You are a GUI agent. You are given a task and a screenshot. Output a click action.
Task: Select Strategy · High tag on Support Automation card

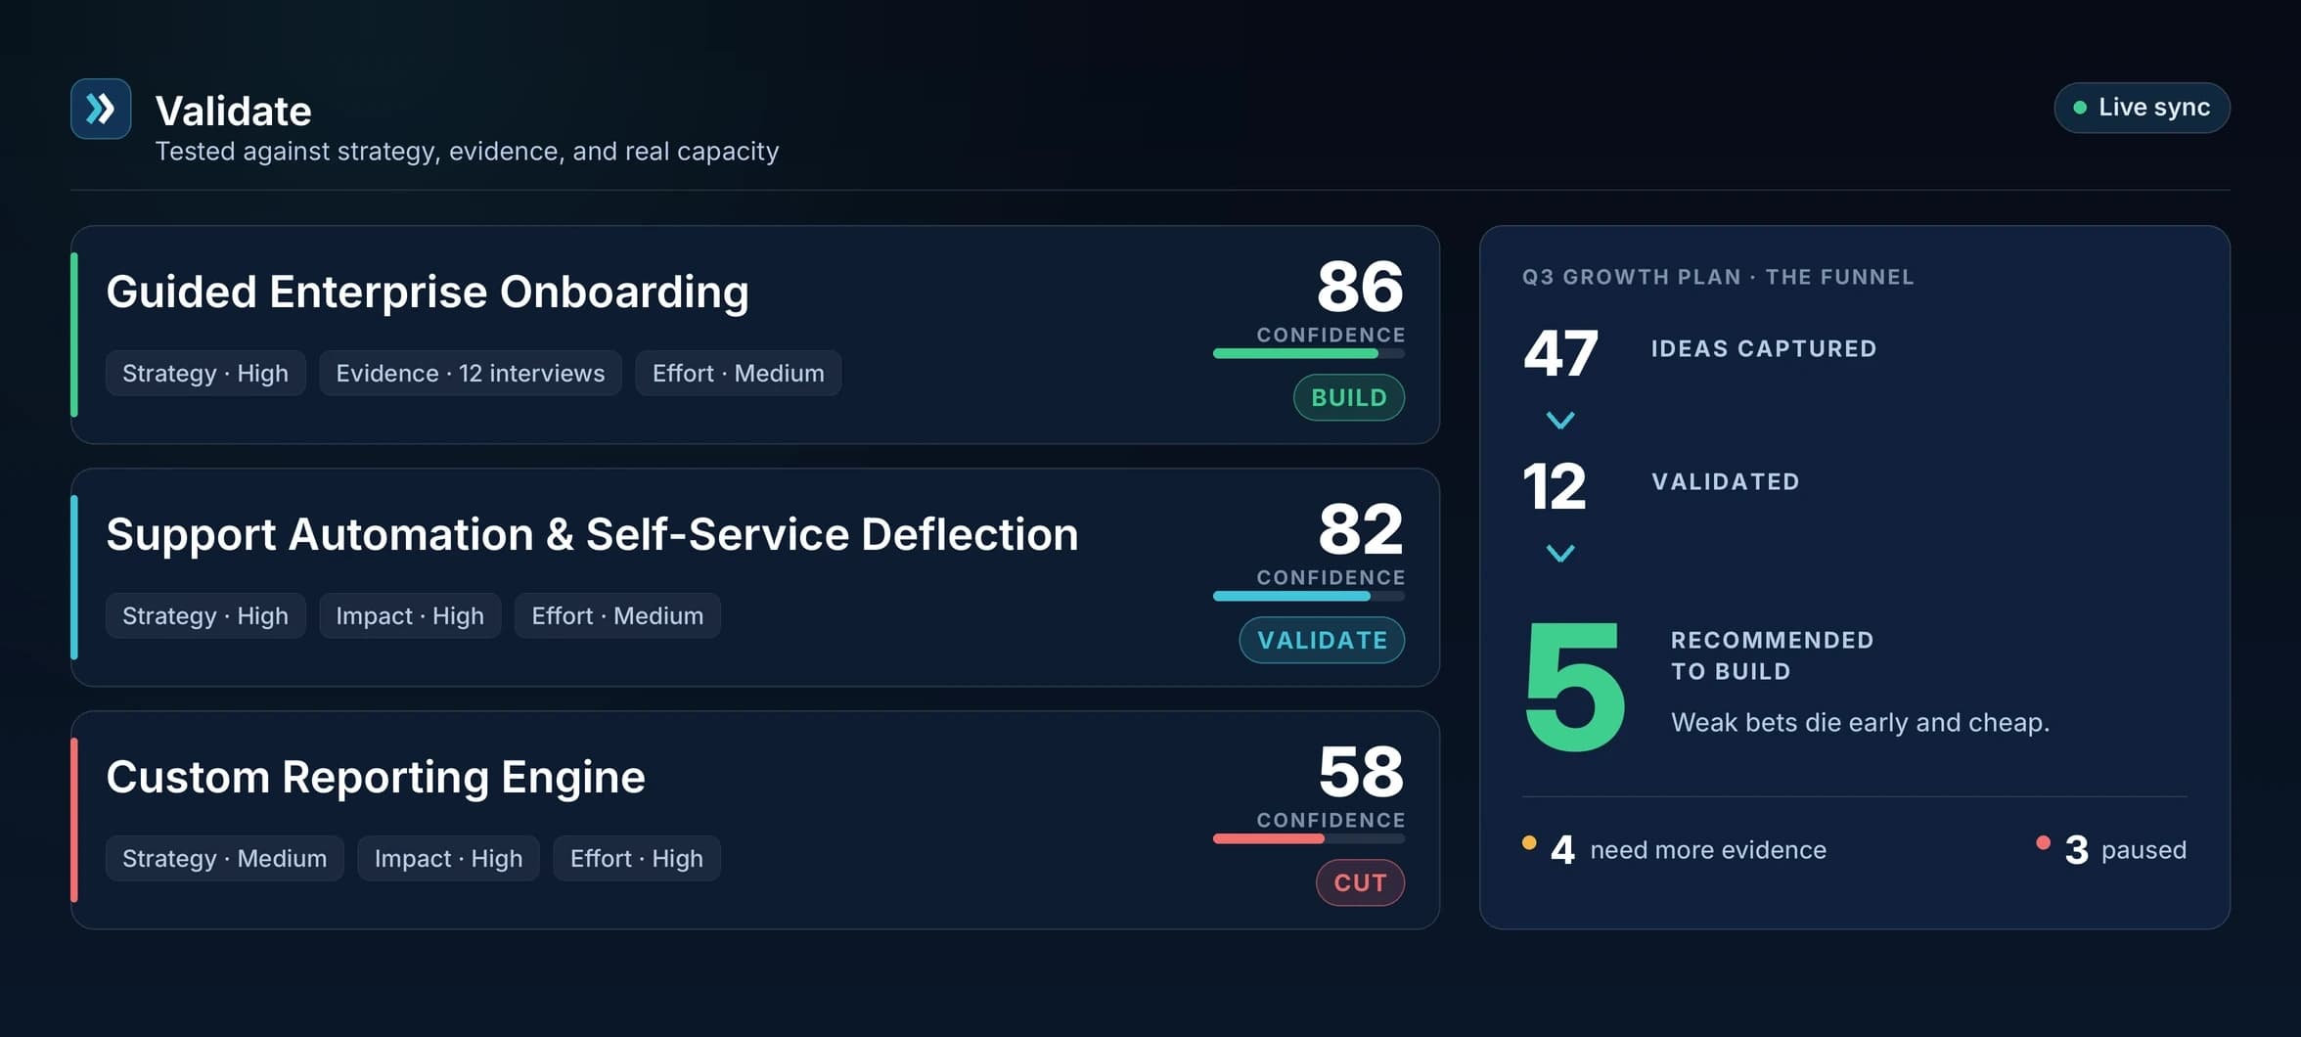point(205,615)
